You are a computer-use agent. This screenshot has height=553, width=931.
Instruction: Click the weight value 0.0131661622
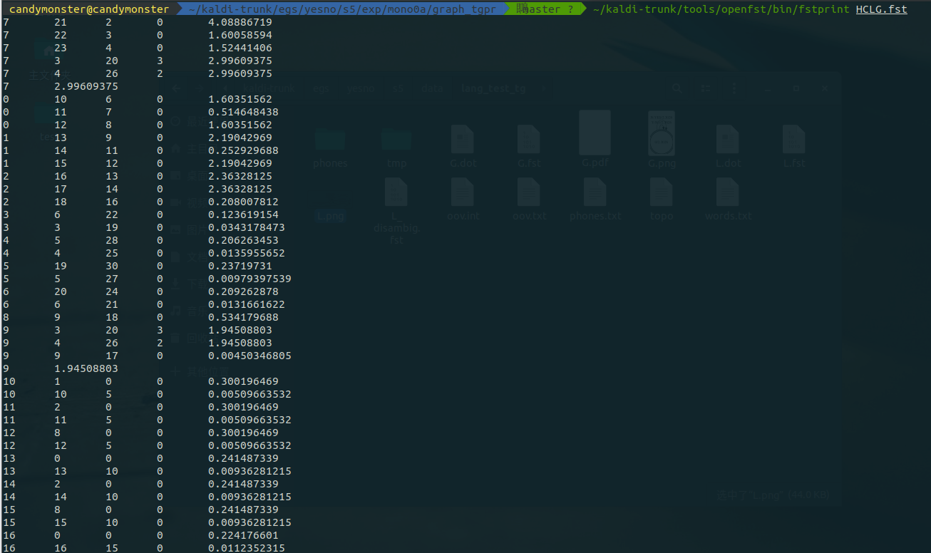246,304
